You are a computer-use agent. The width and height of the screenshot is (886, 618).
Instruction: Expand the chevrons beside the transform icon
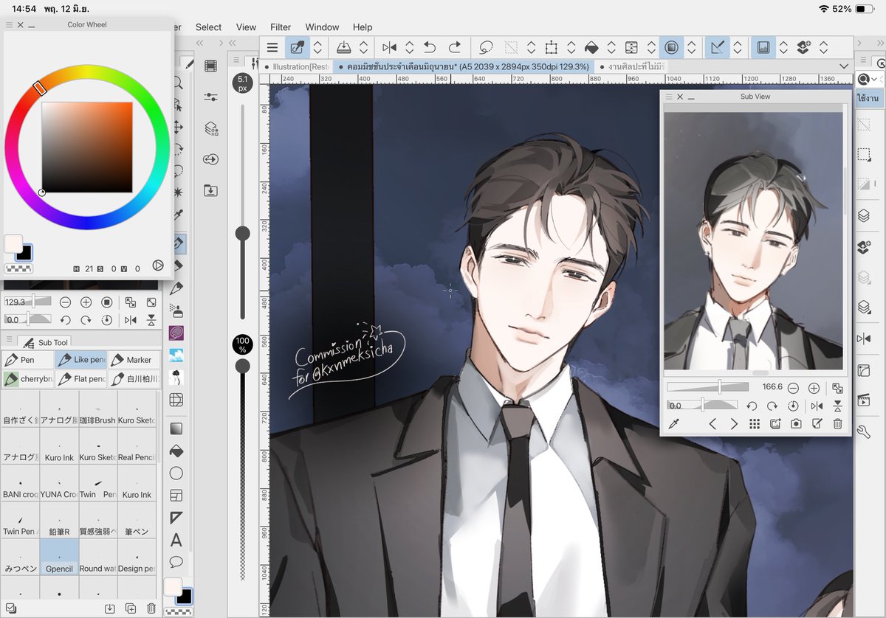click(x=571, y=47)
